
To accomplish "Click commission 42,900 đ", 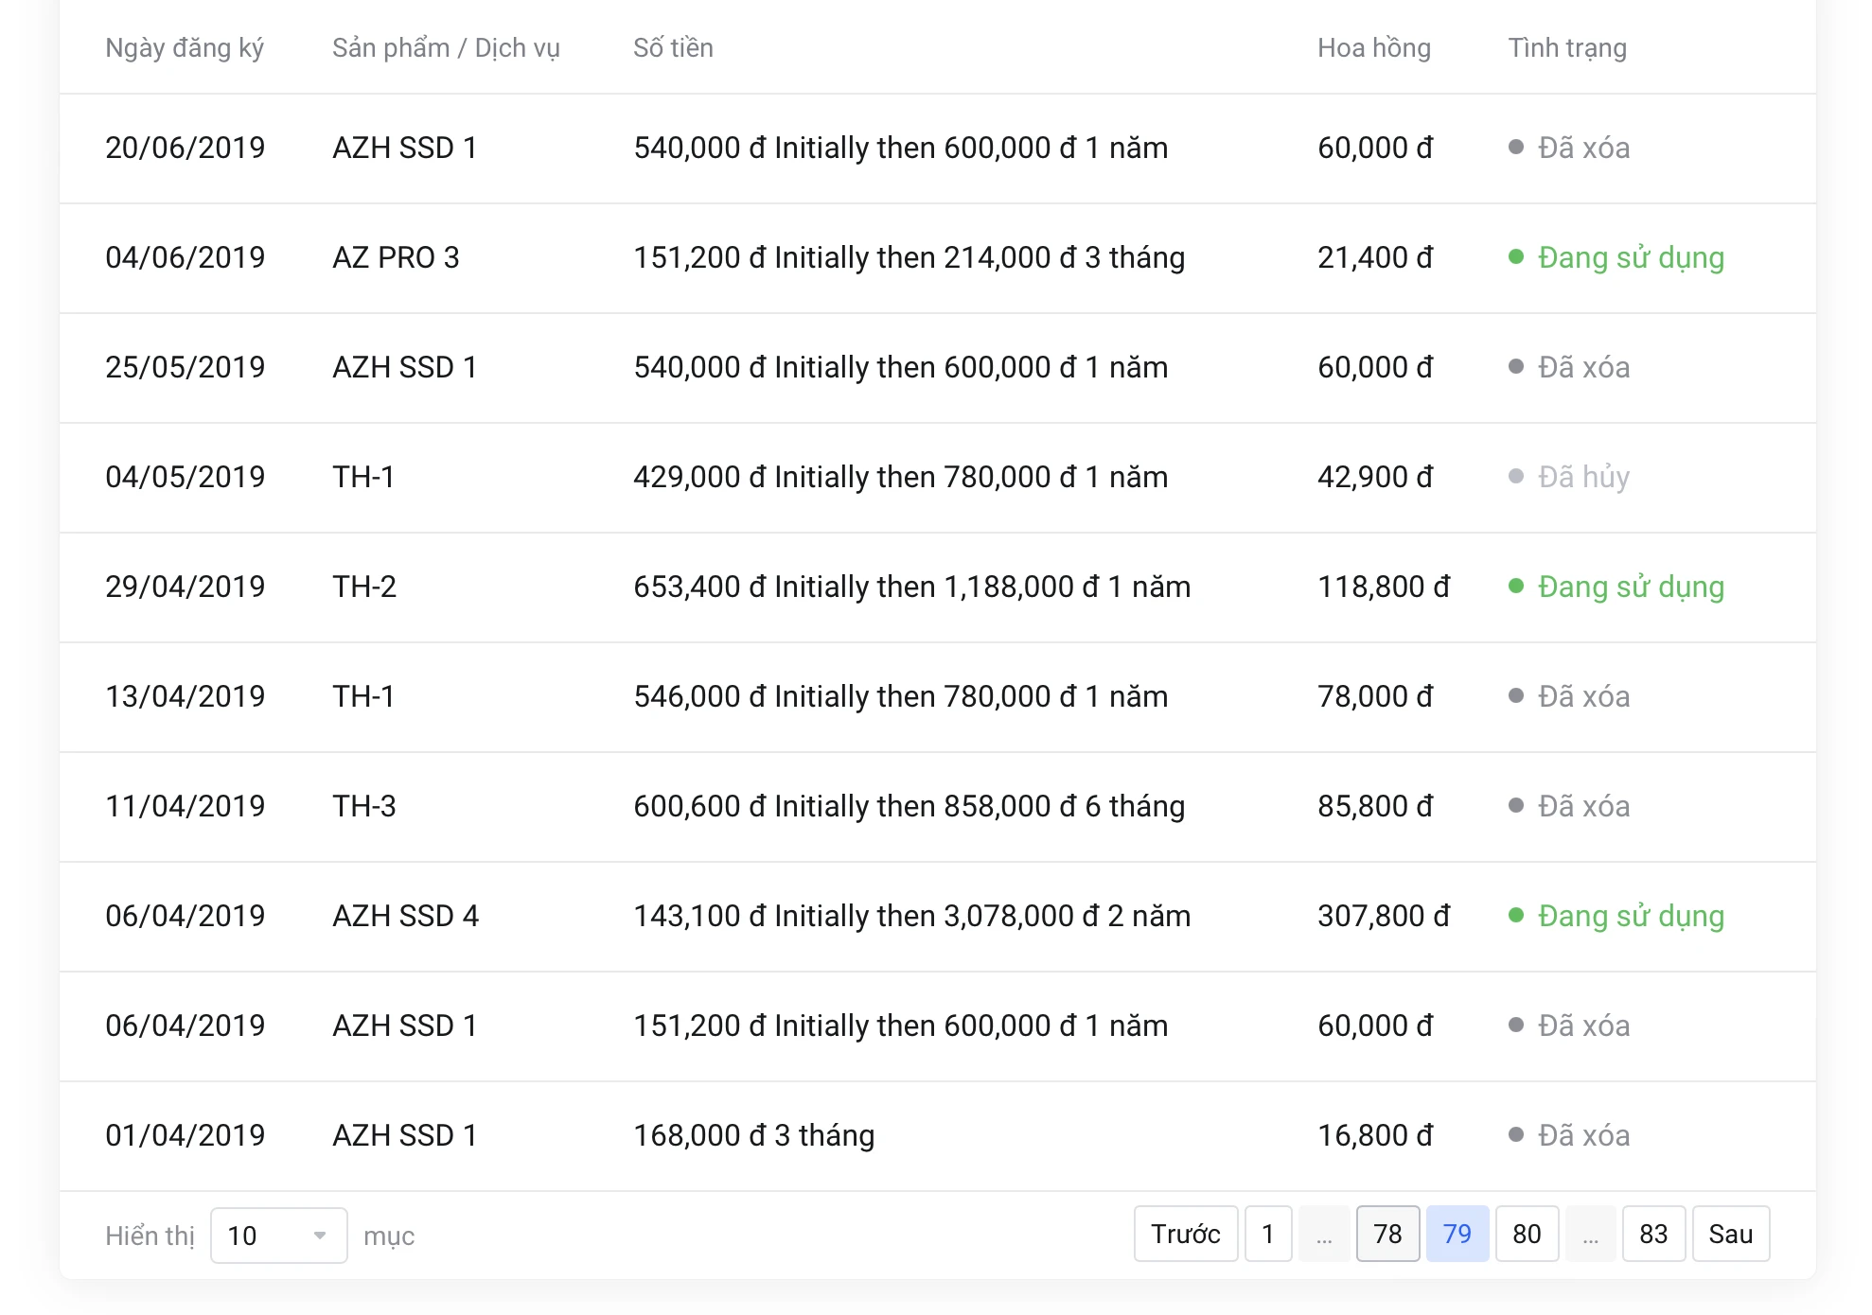I will click(1375, 477).
